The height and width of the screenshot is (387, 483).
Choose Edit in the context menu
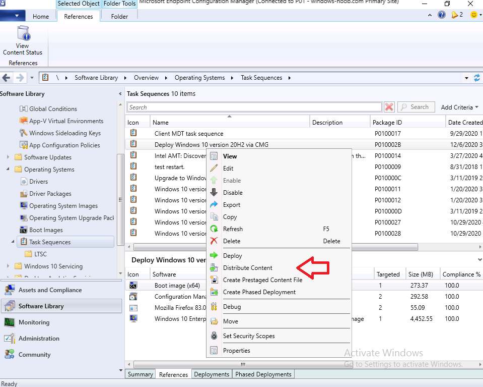point(228,169)
